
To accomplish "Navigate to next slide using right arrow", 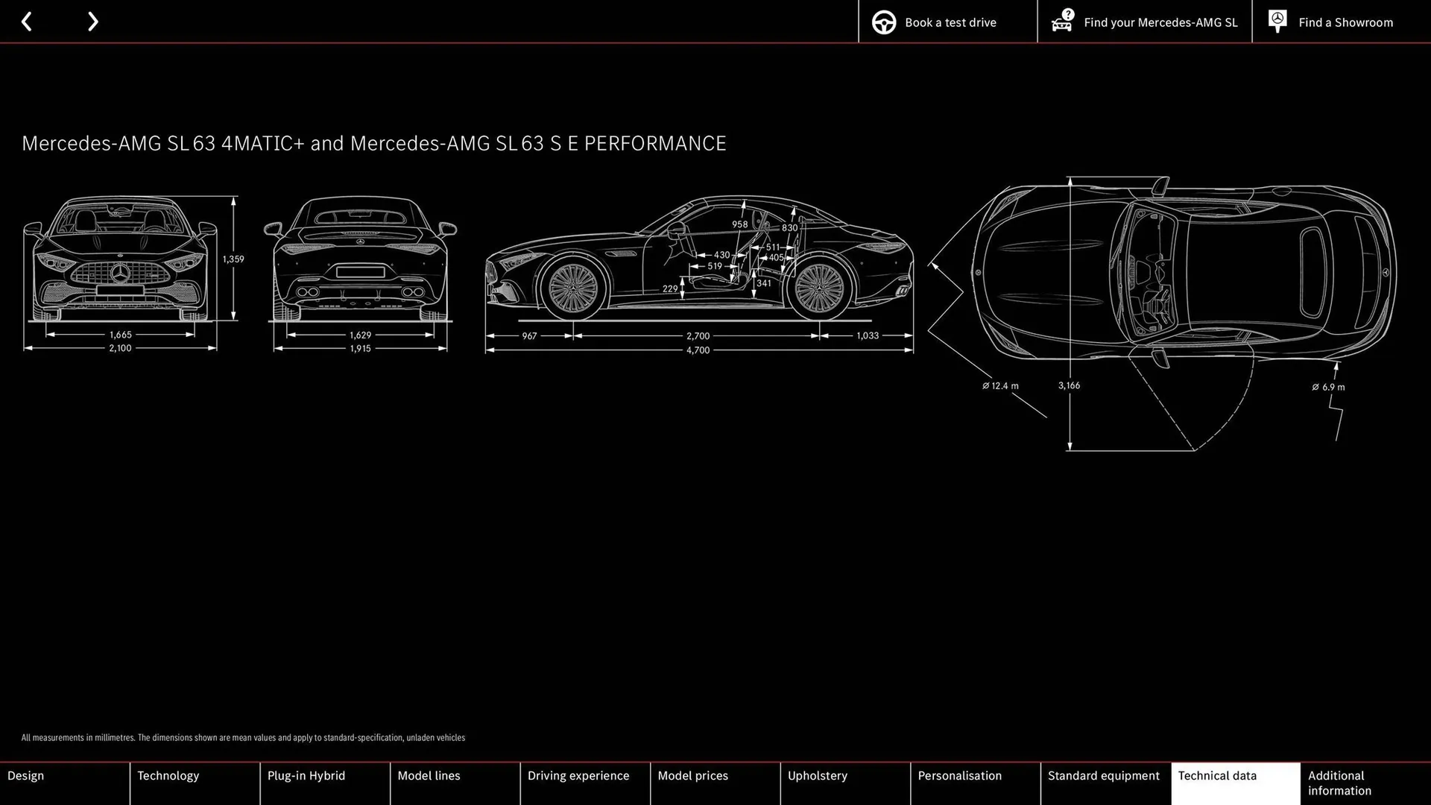I will click(x=92, y=22).
